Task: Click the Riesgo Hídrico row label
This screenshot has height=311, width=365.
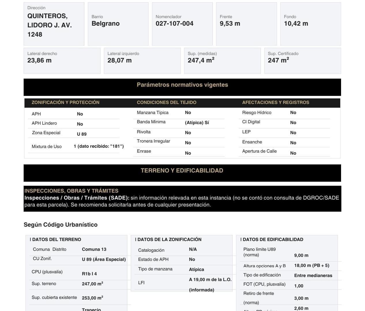Action: (x=257, y=113)
